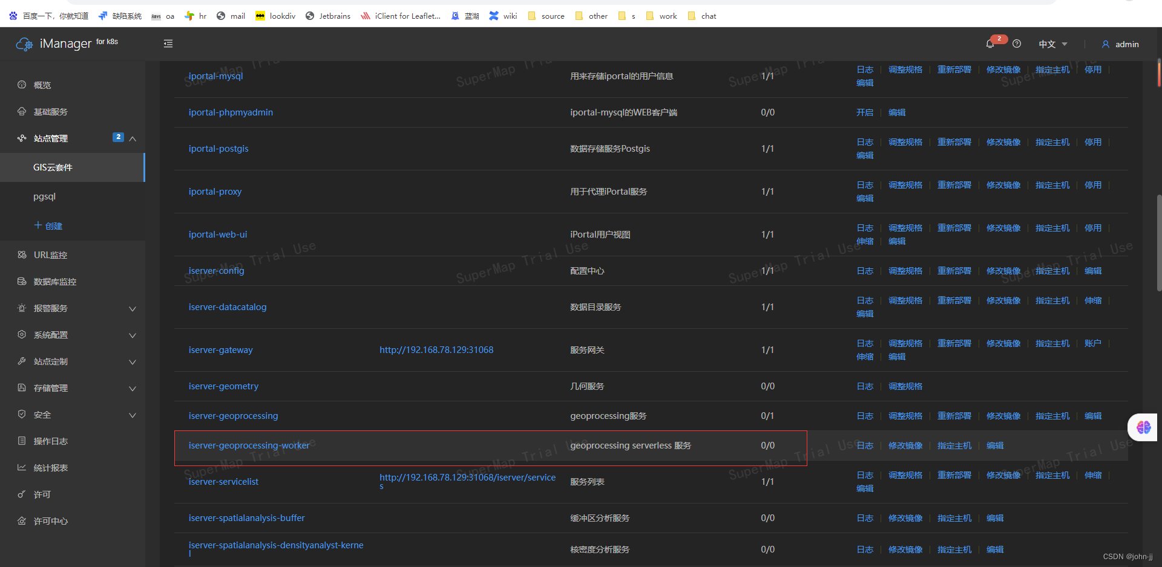1162x567 pixels.
Task: Open the iserver-gateway address link
Action: tap(436, 350)
